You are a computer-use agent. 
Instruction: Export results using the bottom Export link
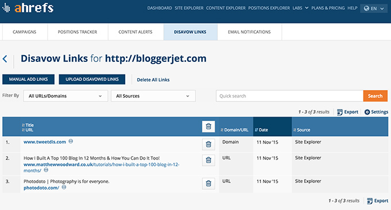(378, 201)
